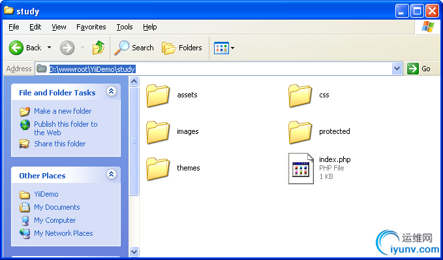
Task: Maximize the study window
Action: (x=417, y=11)
